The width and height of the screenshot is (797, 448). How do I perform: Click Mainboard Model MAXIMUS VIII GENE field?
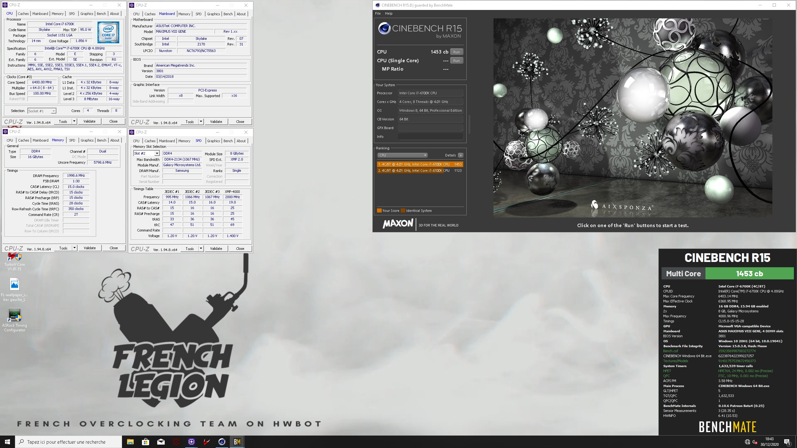click(184, 31)
